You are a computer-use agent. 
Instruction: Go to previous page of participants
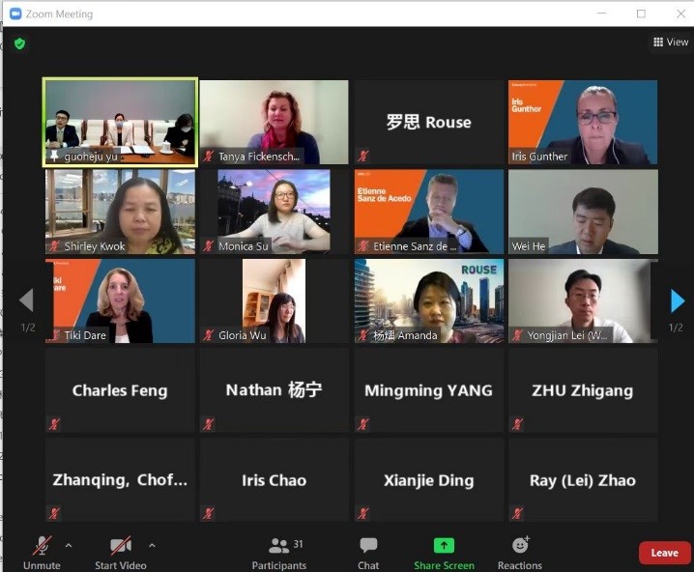coord(26,300)
